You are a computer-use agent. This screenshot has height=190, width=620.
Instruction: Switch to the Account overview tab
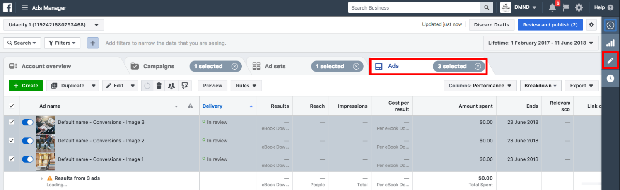(x=46, y=66)
